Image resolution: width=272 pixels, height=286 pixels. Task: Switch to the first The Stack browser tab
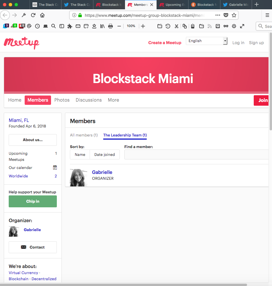coord(45,5)
